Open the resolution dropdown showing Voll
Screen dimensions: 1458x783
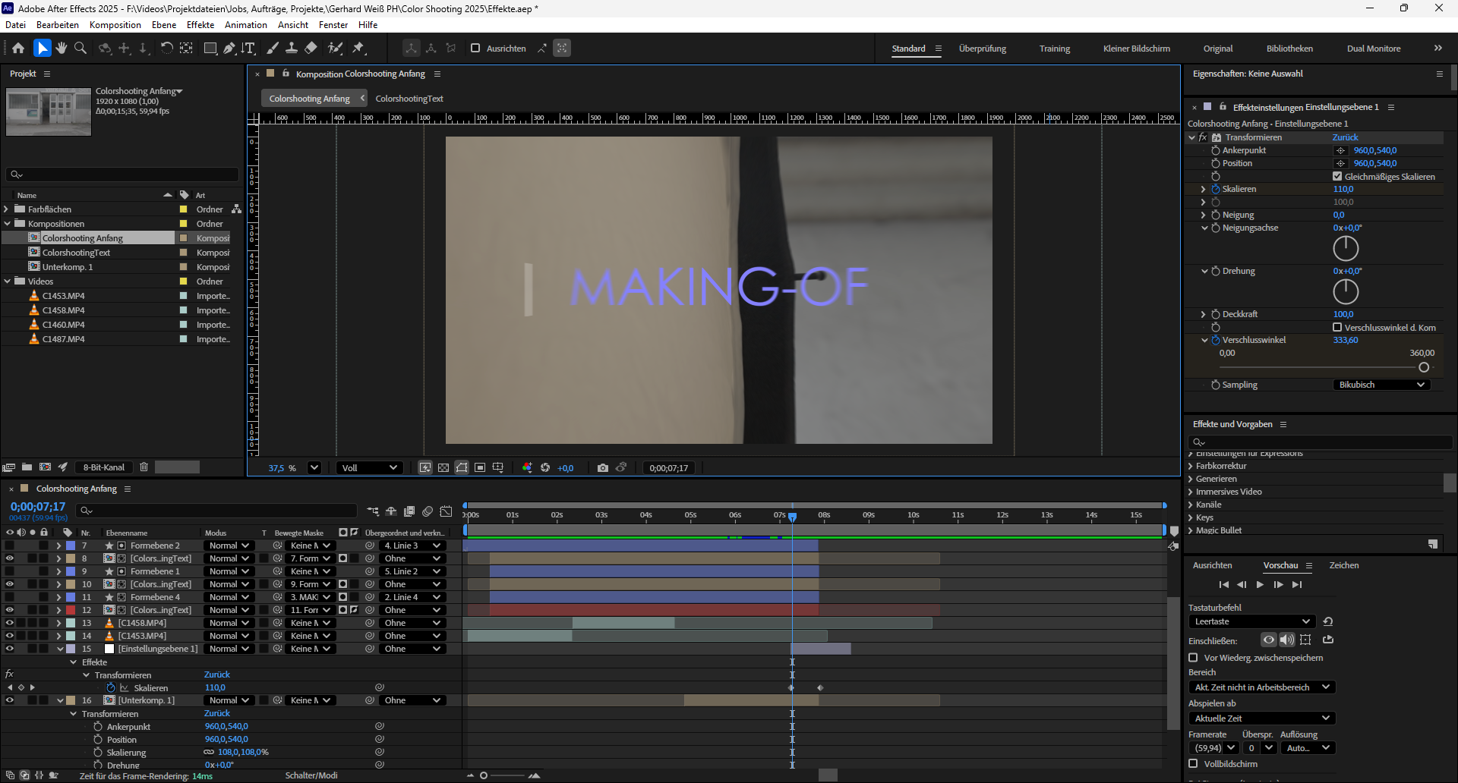pos(369,468)
